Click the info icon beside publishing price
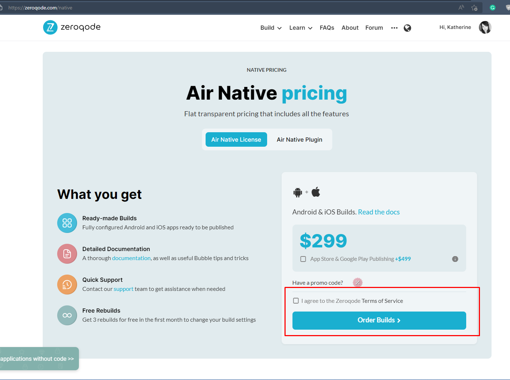The height and width of the screenshot is (380, 510). (x=455, y=259)
